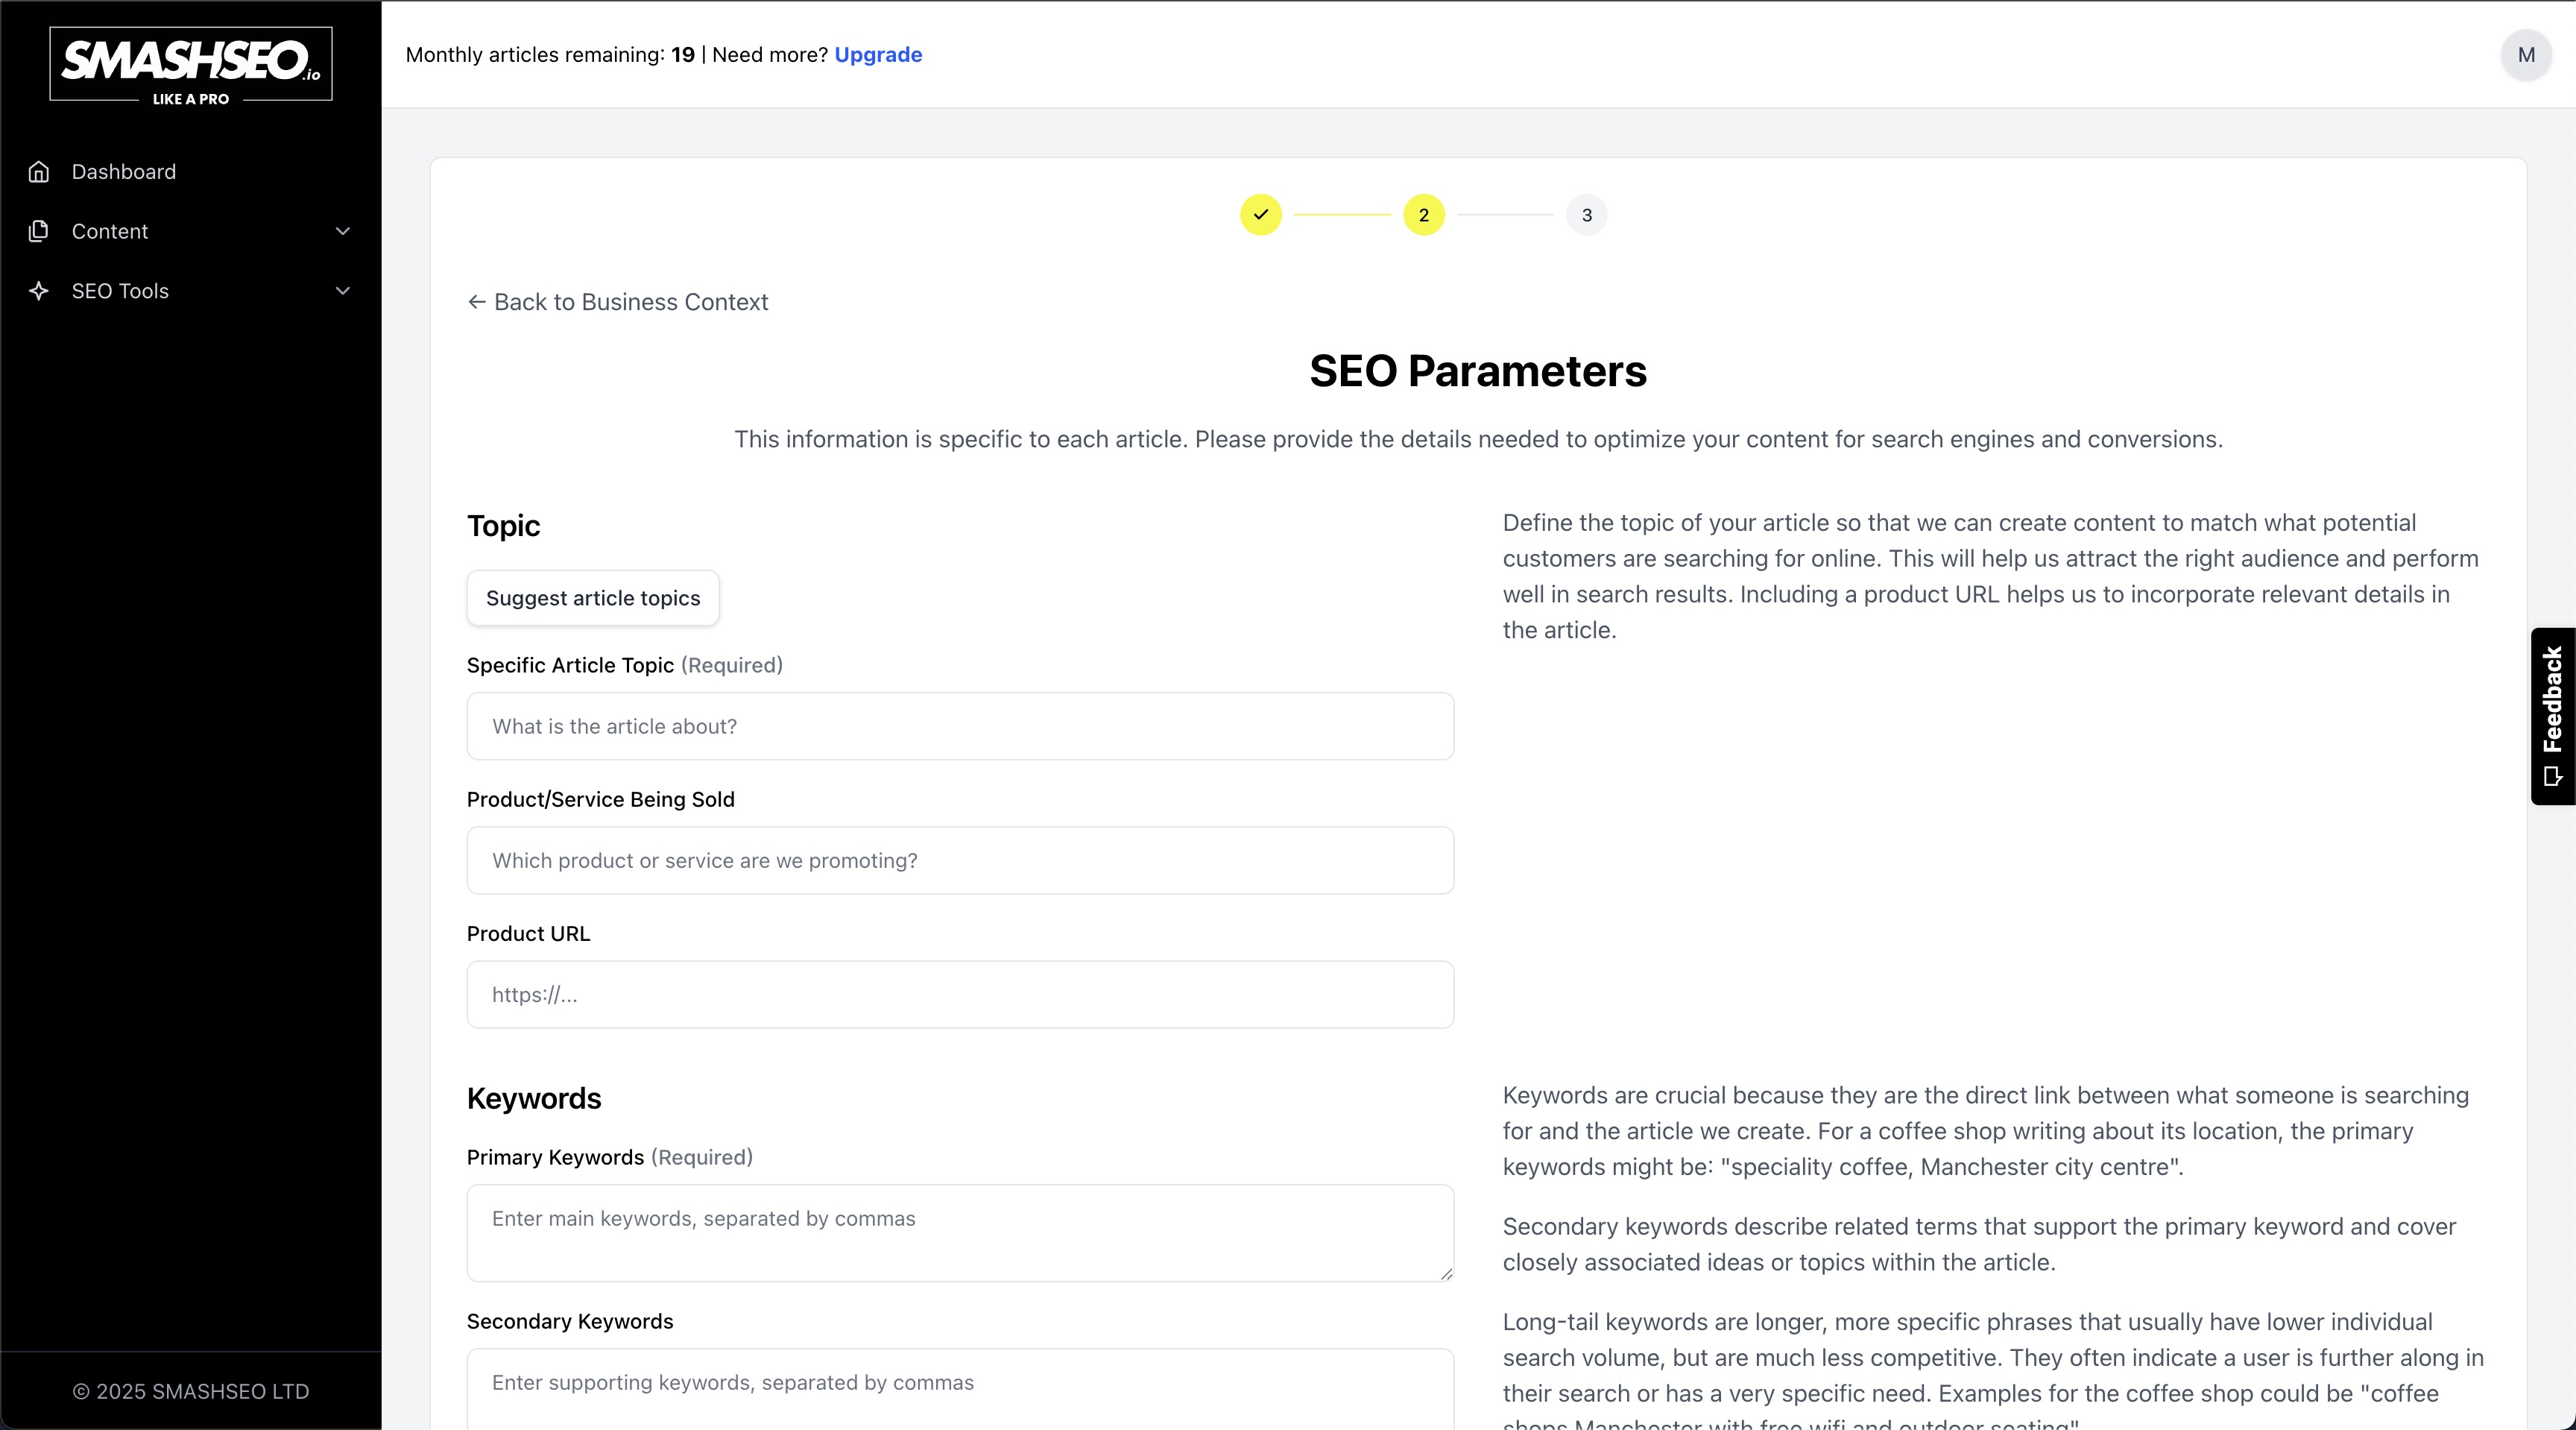Click the Specific Article Topic field
The image size is (2576, 1430).
(960, 727)
